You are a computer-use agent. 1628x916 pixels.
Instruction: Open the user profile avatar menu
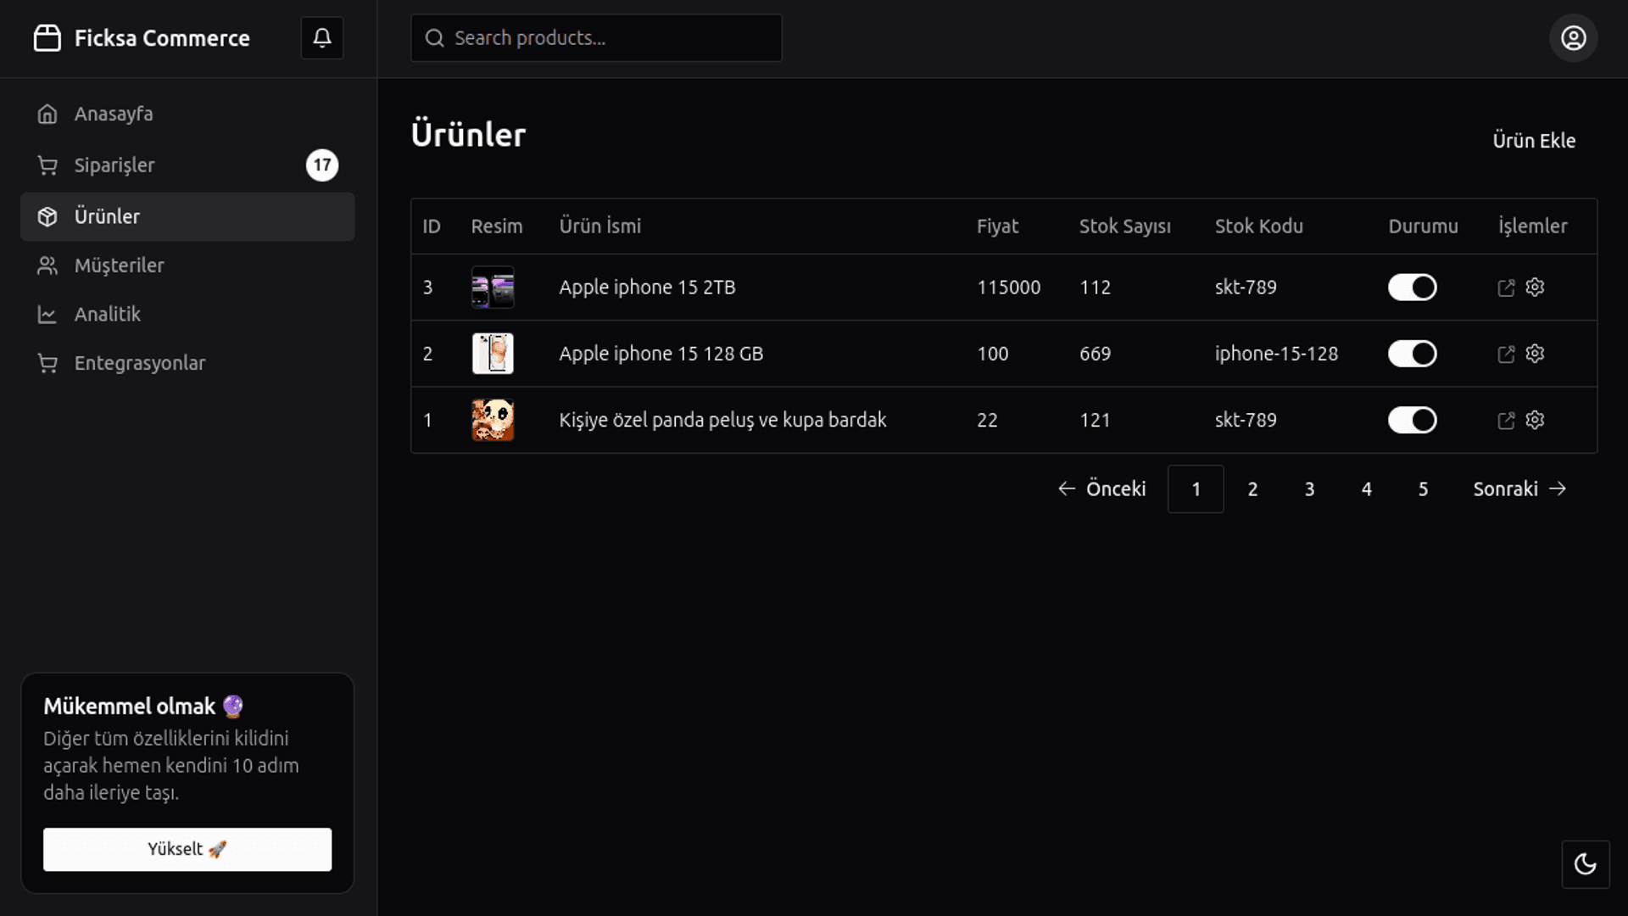coord(1573,38)
